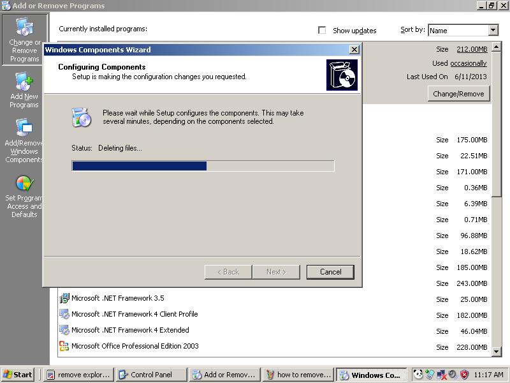Select Microsoft Office Professional Edition 2003
The image size is (510, 383).
(135, 346)
